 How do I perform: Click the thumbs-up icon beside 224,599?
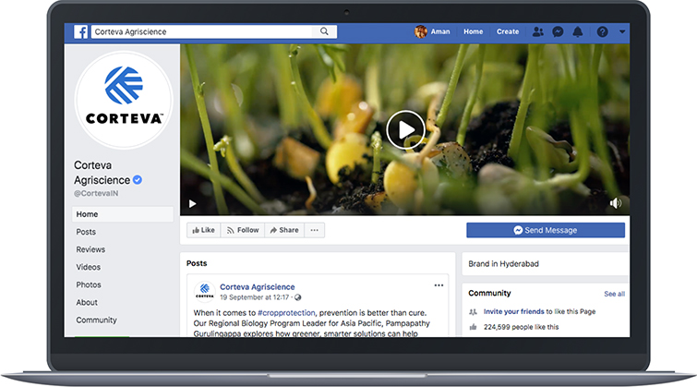coord(473,327)
